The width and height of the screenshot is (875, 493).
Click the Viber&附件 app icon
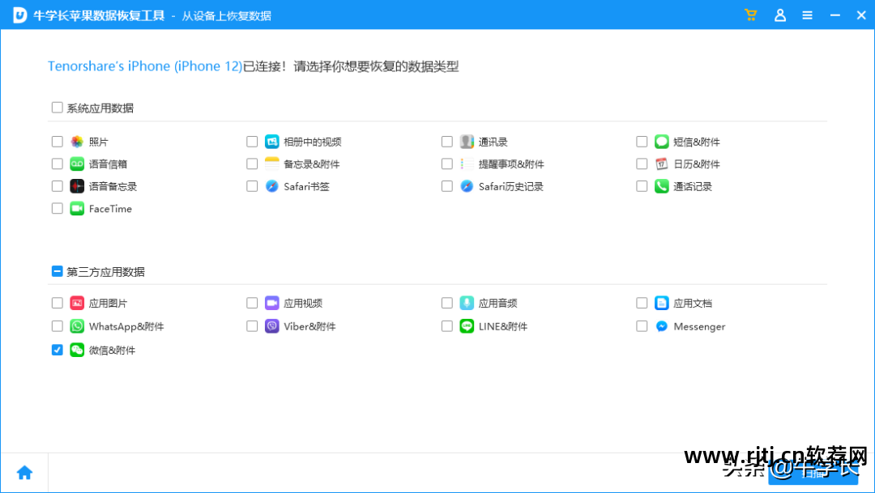coord(271,325)
